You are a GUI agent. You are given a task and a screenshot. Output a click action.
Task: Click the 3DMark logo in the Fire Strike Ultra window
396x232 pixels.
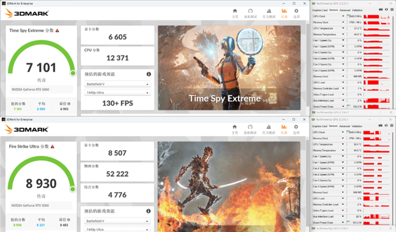click(x=26, y=129)
